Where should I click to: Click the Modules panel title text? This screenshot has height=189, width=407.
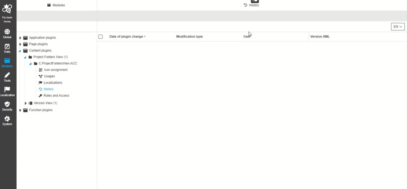59,5
